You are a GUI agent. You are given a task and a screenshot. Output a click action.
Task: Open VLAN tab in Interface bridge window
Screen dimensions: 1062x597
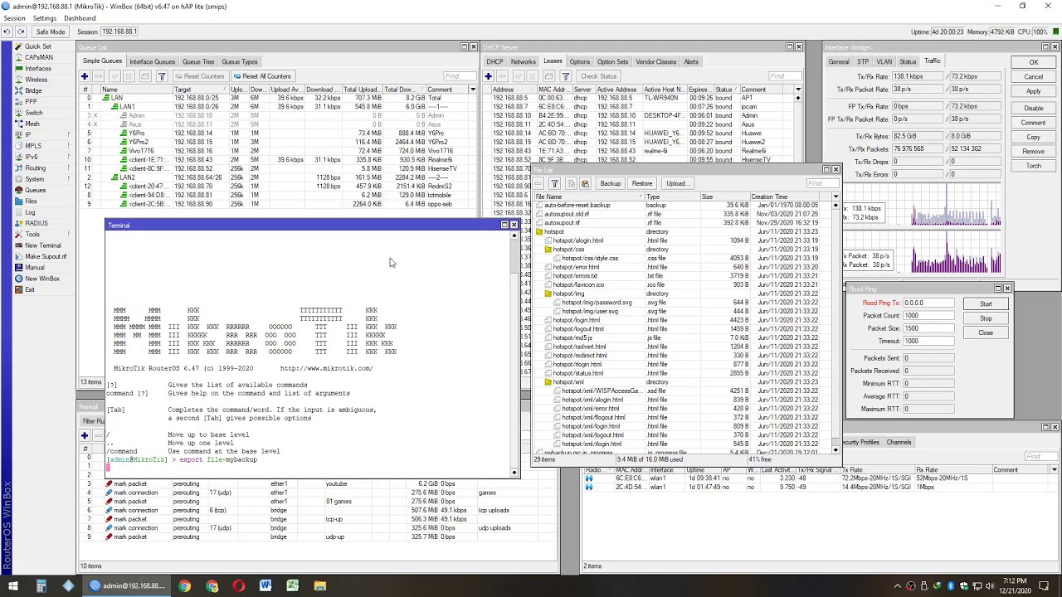click(x=884, y=61)
